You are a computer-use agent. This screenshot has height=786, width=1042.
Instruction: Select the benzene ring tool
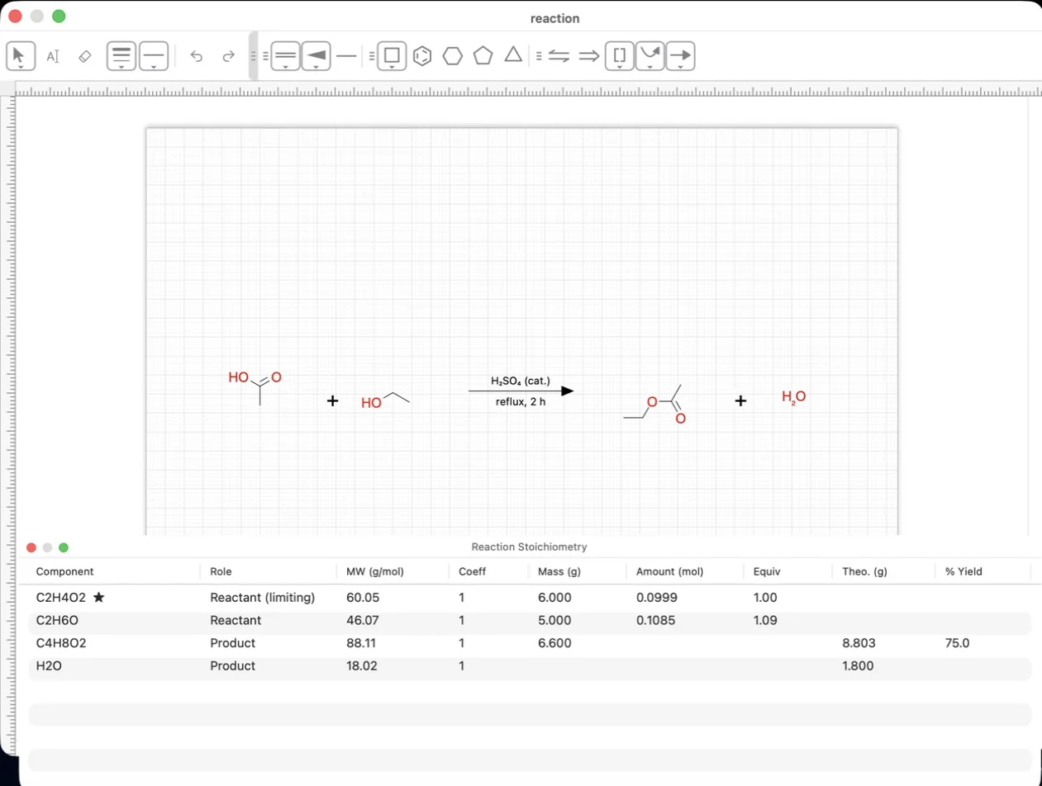click(422, 56)
